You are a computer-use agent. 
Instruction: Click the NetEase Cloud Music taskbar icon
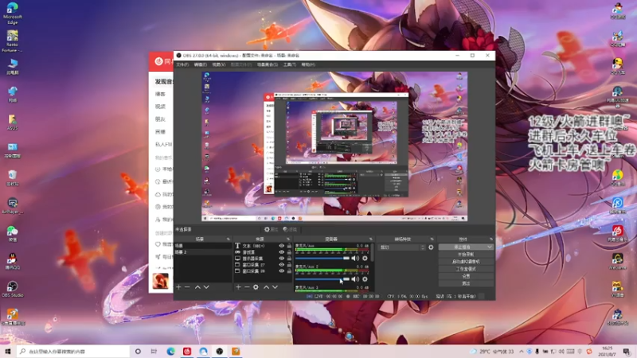pos(187,351)
